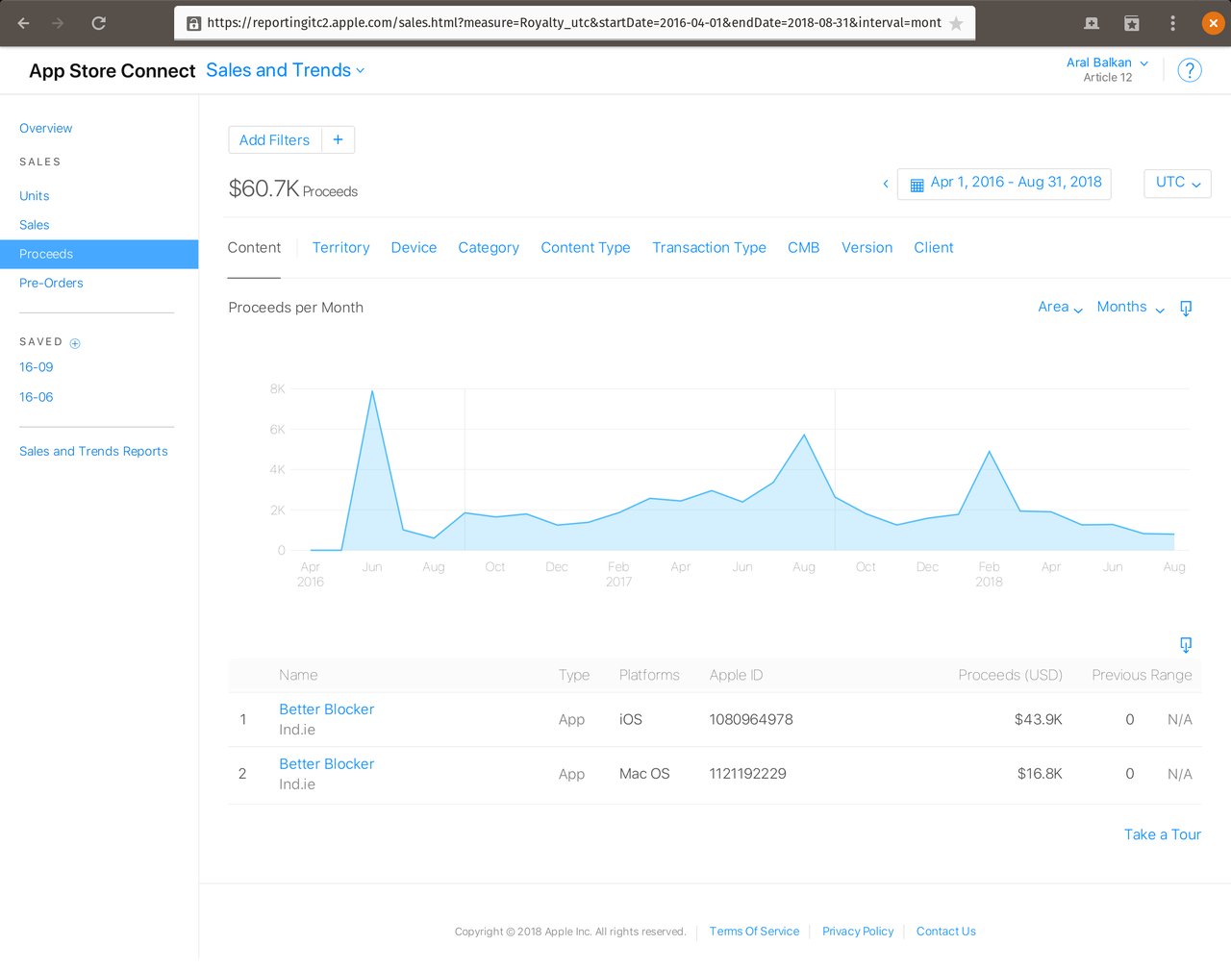1231x970 pixels.
Task: Click the browser extension icon beside menu dots
Action: [1132, 23]
